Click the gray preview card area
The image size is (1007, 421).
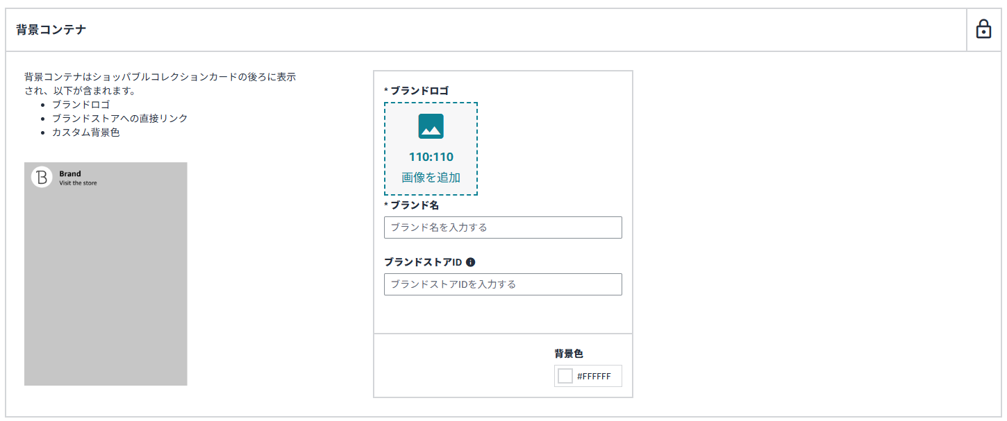tap(106, 291)
